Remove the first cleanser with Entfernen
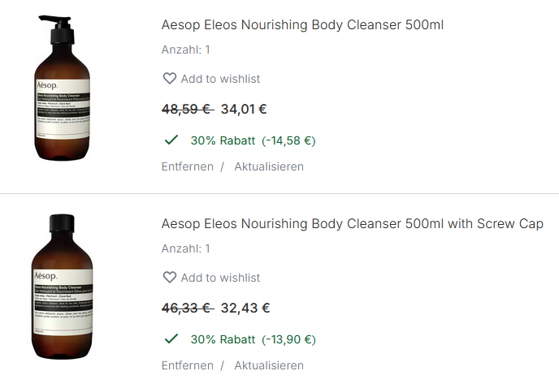Image resolution: width=559 pixels, height=384 pixels. 187,166
